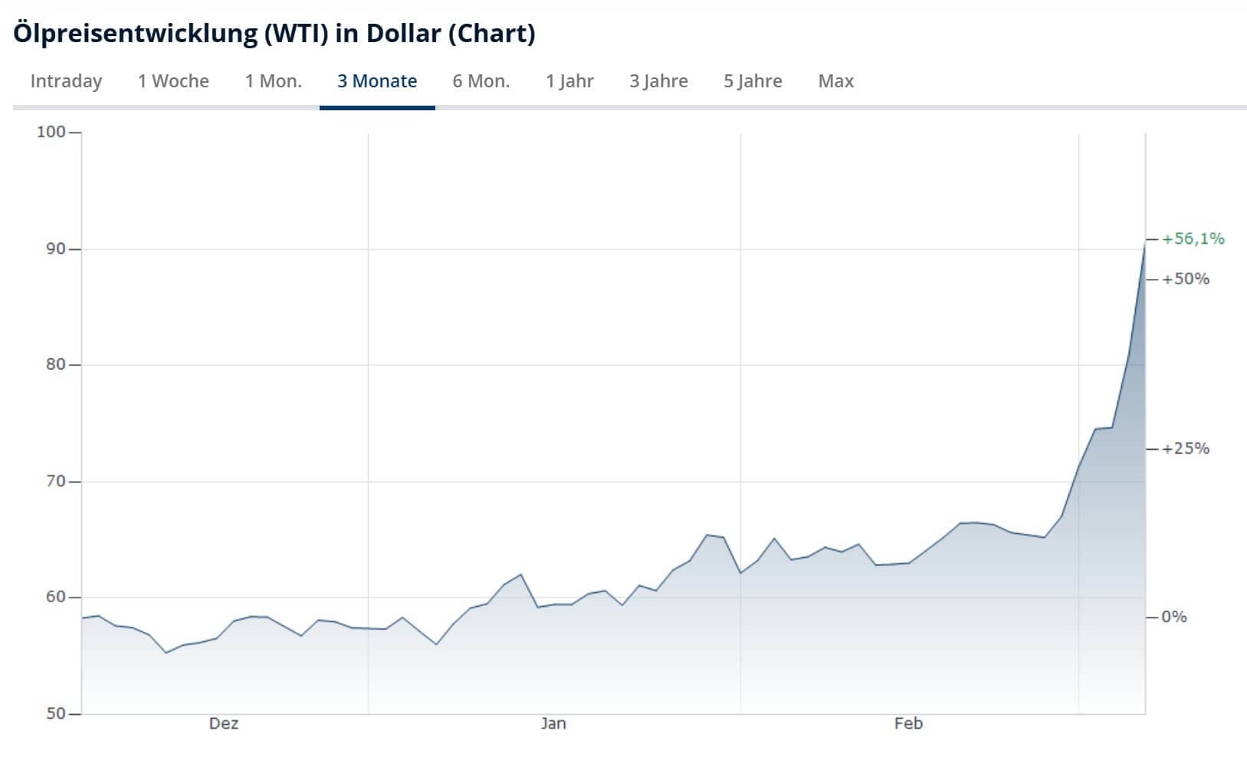Click the Ölpreisentwicklung (WTI) chart title
This screenshot has width=1247, height=760.
[274, 34]
